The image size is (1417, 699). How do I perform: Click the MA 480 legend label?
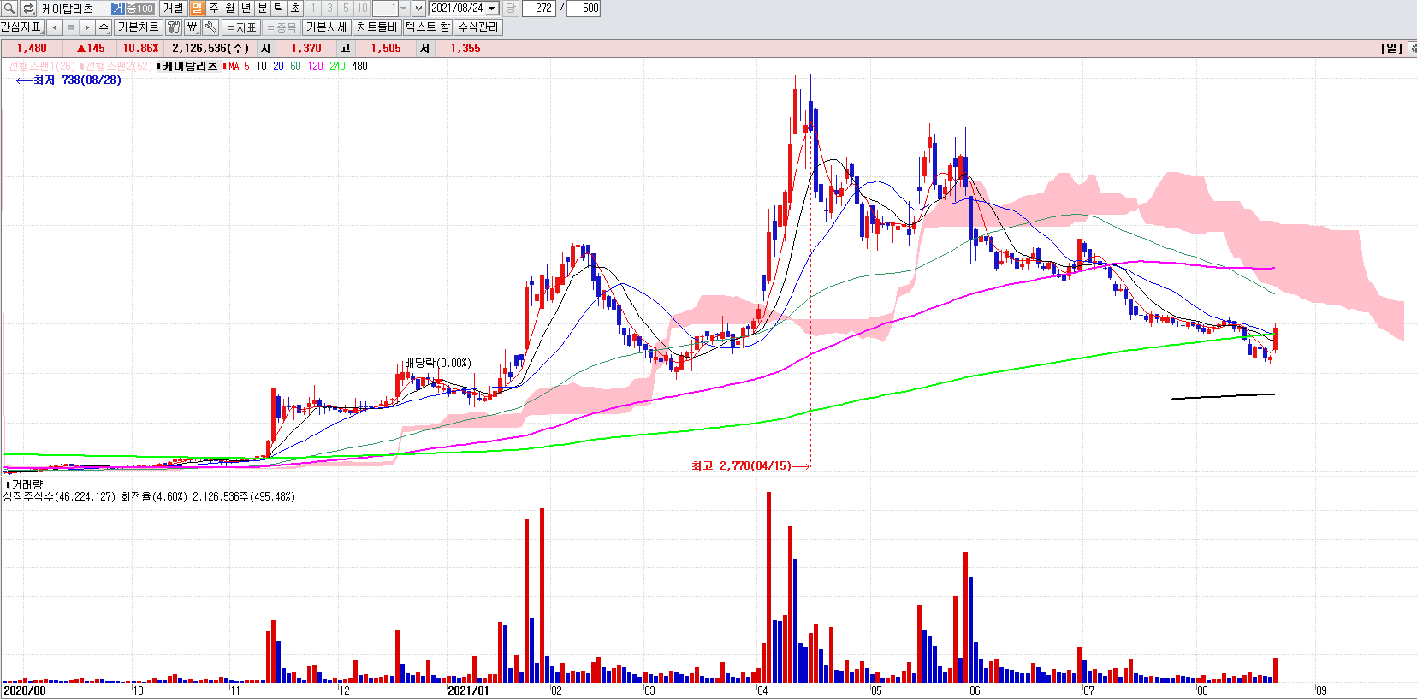coord(359,67)
